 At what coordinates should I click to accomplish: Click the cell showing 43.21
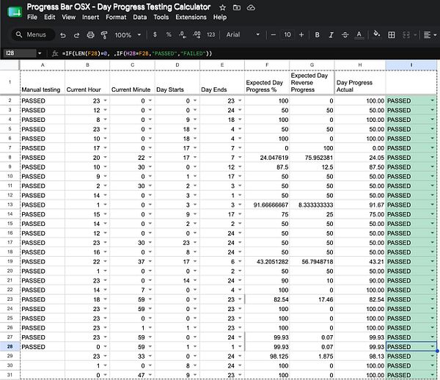(x=360, y=262)
